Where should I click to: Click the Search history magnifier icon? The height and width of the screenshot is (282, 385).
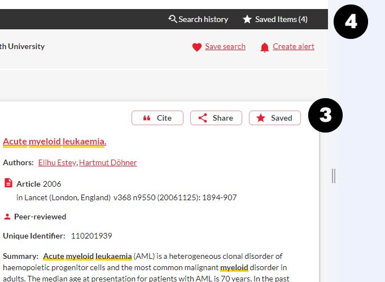click(173, 19)
